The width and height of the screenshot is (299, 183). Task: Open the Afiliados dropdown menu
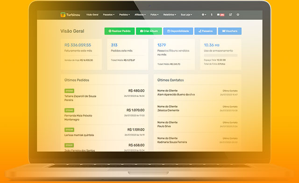click(140, 15)
